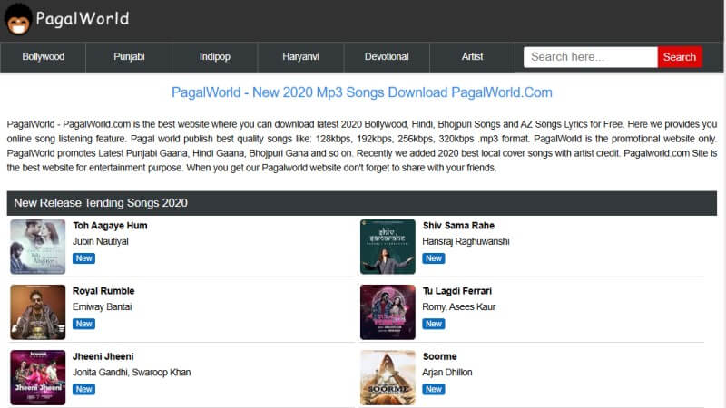
Task: Open the Artist menu item
Action: pyautogui.click(x=472, y=57)
